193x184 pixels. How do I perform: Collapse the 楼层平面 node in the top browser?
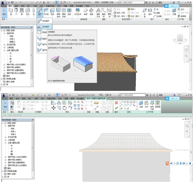pos(5,33)
